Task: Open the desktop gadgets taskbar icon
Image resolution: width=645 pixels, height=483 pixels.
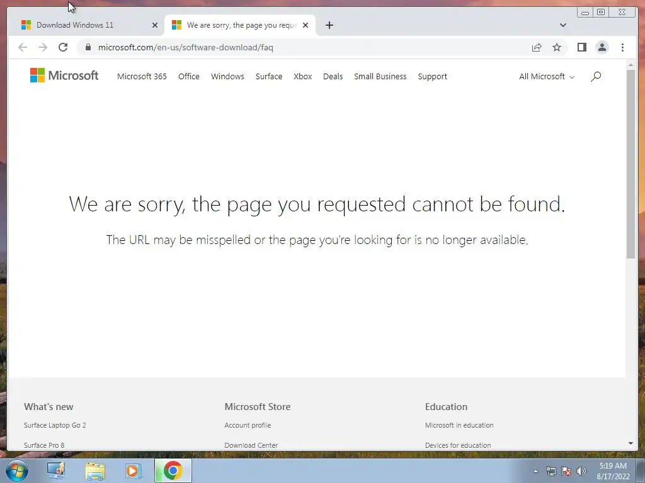Action: click(56, 470)
